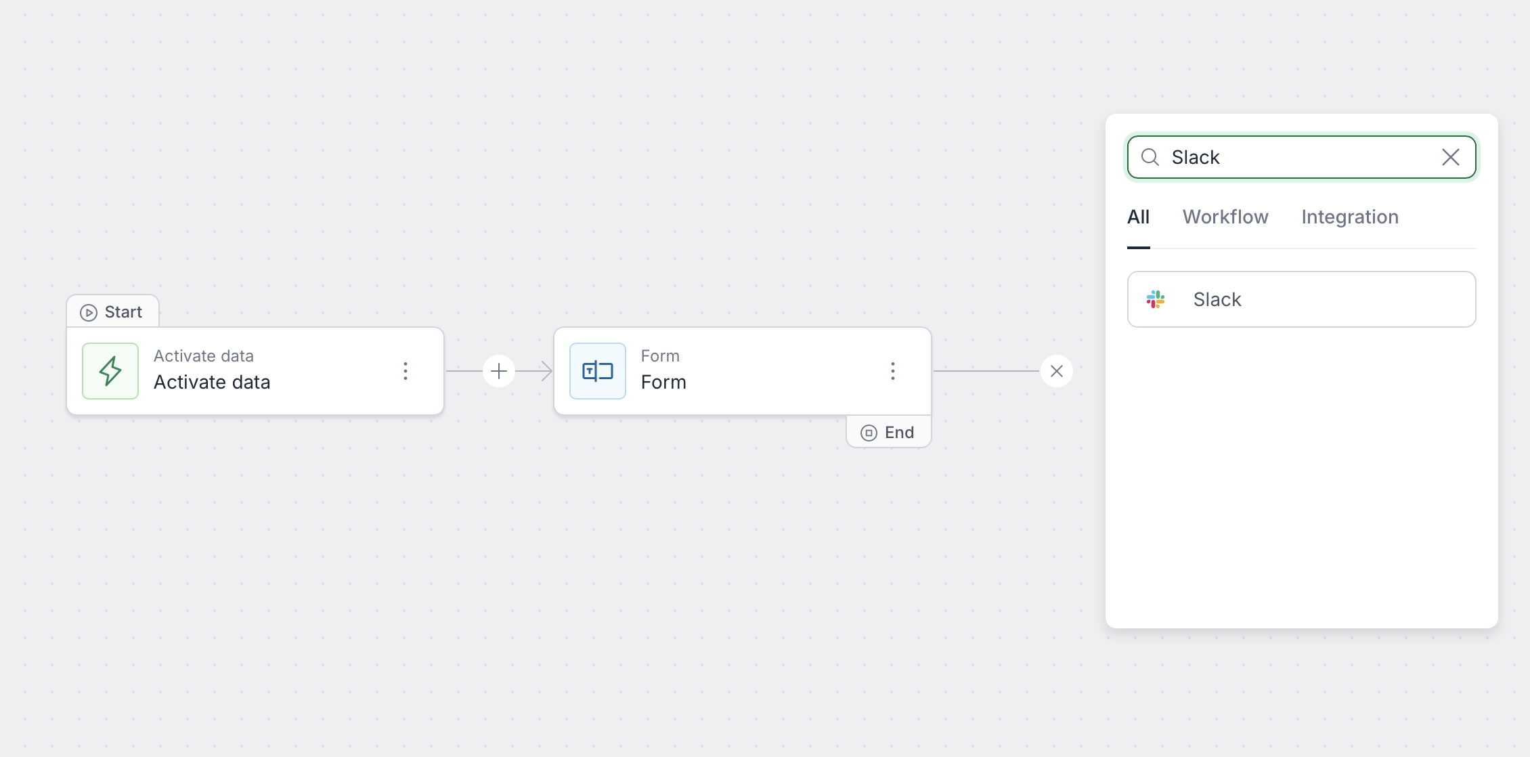Clear the Slack search text
The height and width of the screenshot is (757, 1530).
tap(1451, 157)
